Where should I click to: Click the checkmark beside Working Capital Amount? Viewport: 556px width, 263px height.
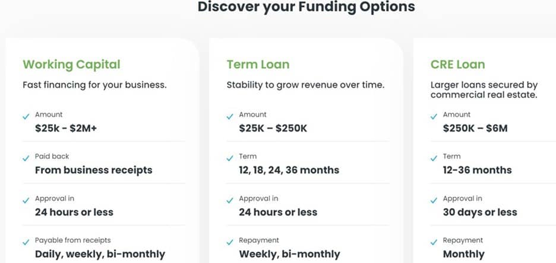pyautogui.click(x=26, y=117)
